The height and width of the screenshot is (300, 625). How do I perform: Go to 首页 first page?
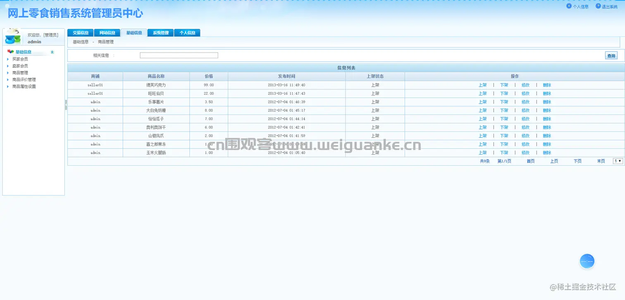(531, 161)
